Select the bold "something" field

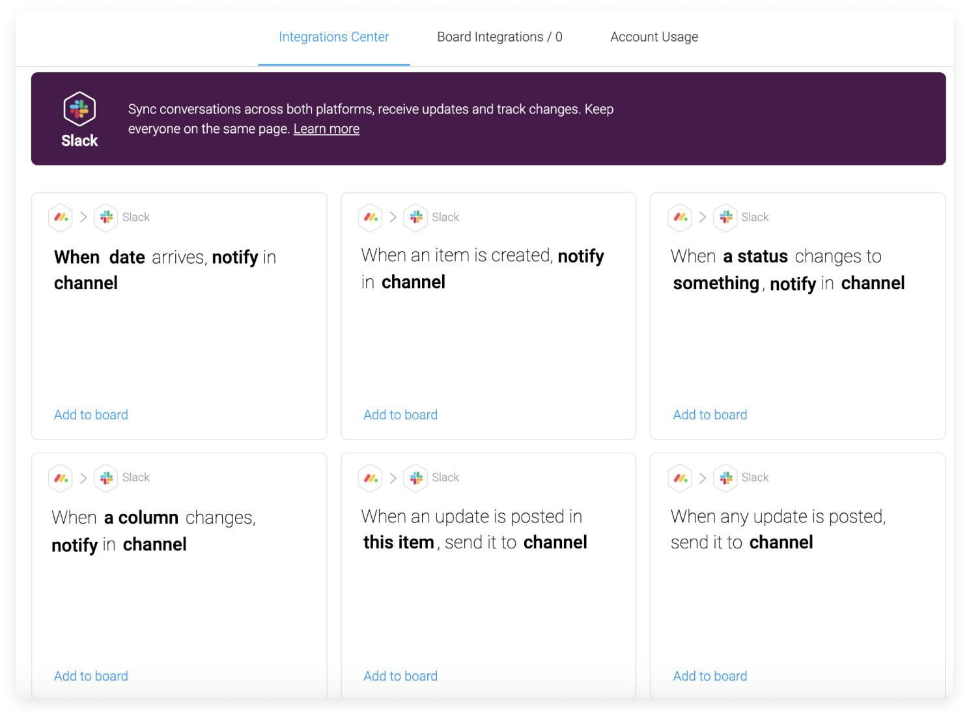716,283
